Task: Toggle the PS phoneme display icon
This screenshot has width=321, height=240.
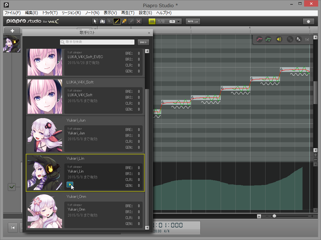Action: tap(290, 39)
